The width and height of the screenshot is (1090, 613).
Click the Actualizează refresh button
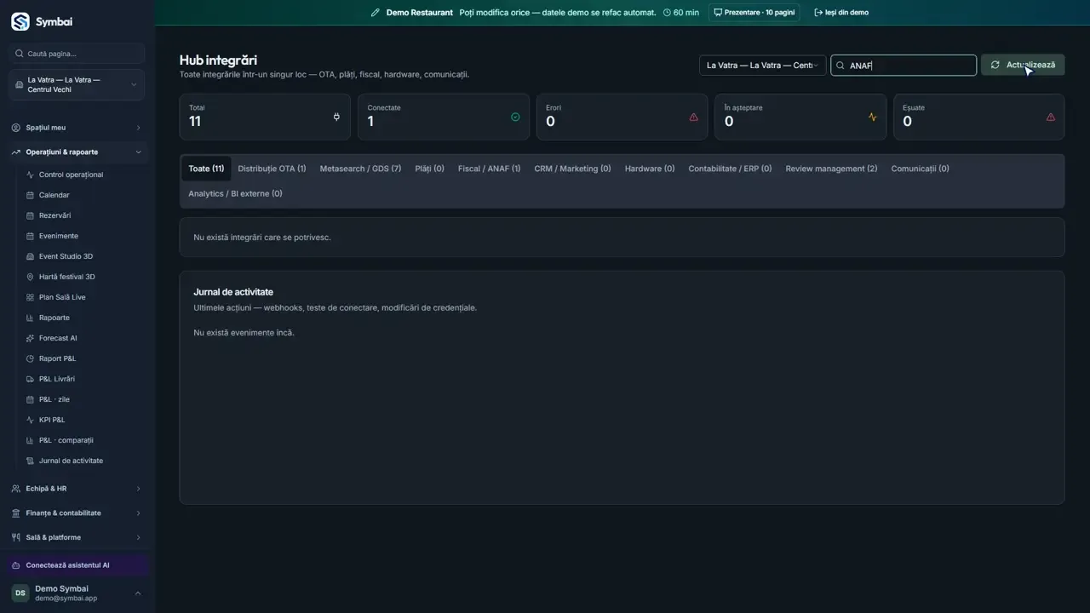pos(1023,65)
